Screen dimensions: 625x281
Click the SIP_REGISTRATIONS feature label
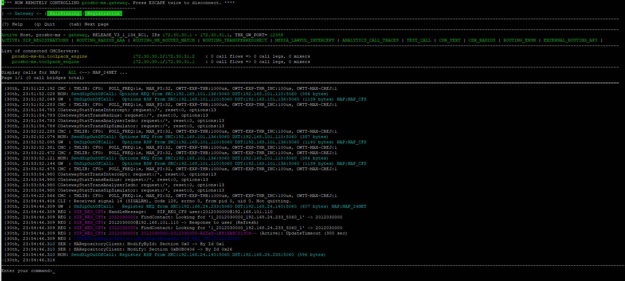coord(45,40)
